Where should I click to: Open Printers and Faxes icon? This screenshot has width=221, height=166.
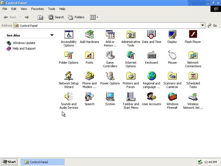click(x=131, y=76)
